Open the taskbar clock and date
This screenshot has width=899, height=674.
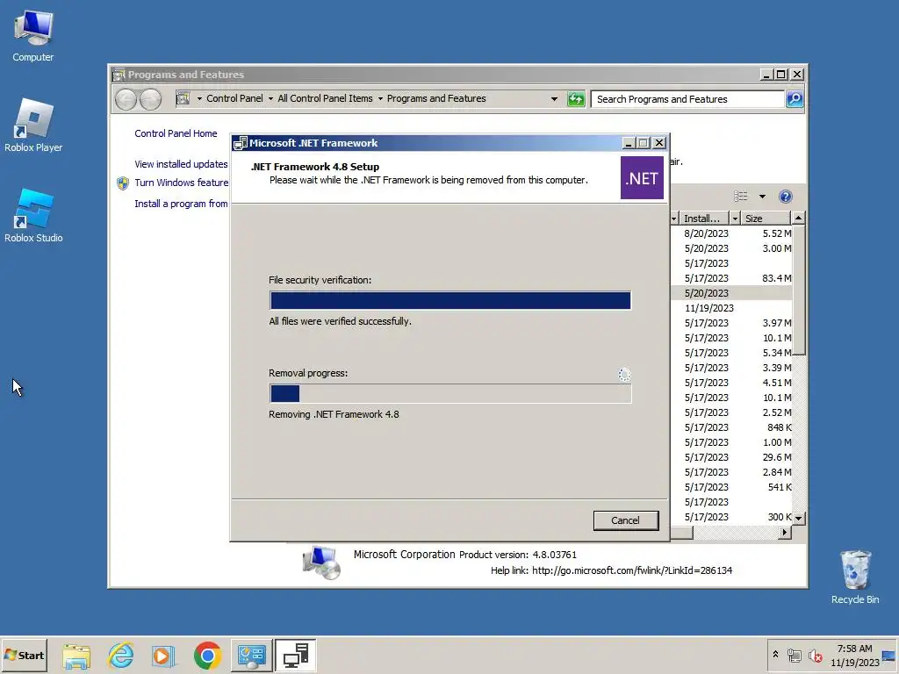point(854,655)
